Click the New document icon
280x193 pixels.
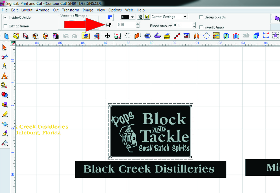[6, 36]
